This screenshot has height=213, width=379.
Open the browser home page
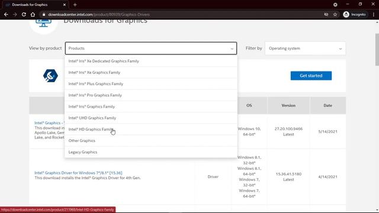tap(33, 14)
